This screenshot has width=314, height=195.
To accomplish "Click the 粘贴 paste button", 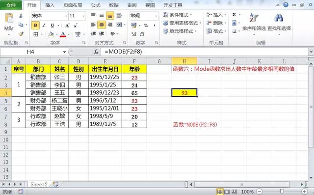I will click(x=9, y=23).
